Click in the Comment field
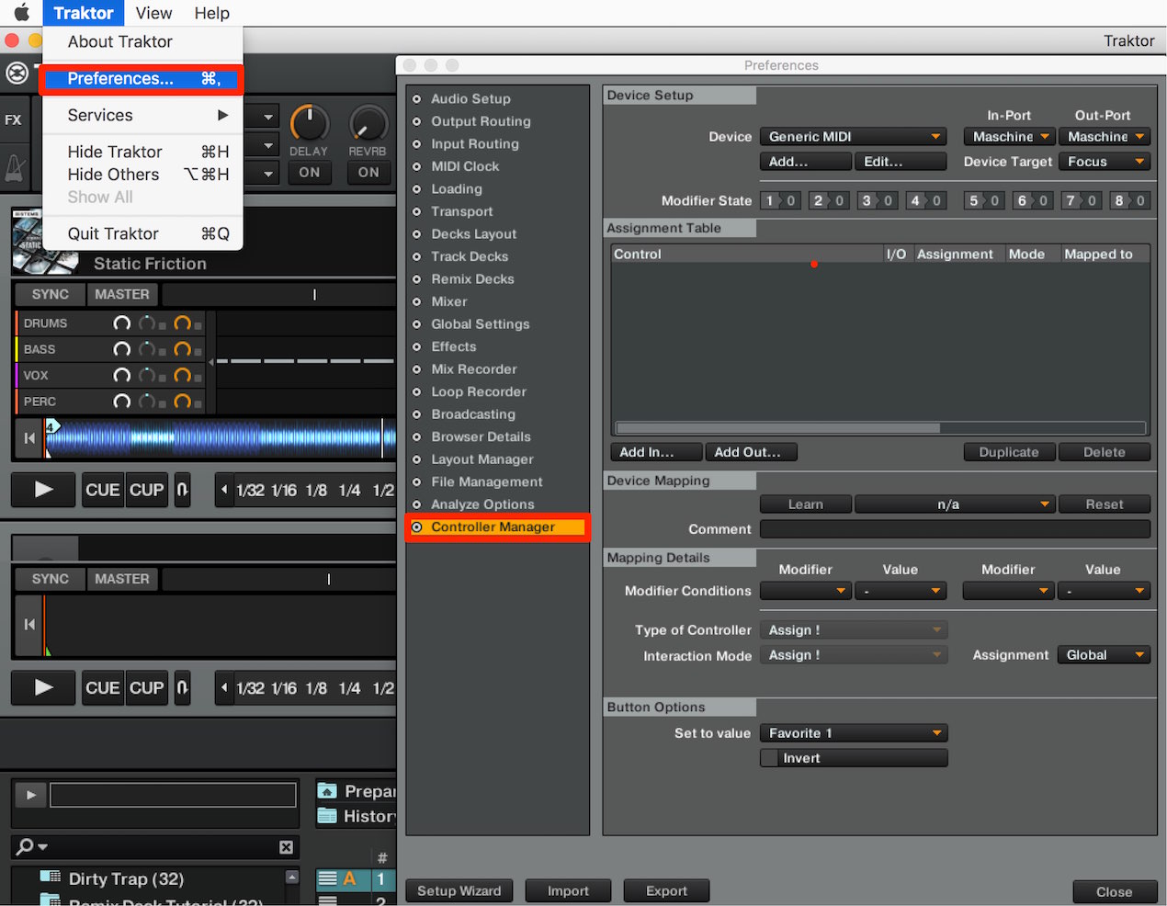The width and height of the screenshot is (1167, 906). (x=955, y=529)
